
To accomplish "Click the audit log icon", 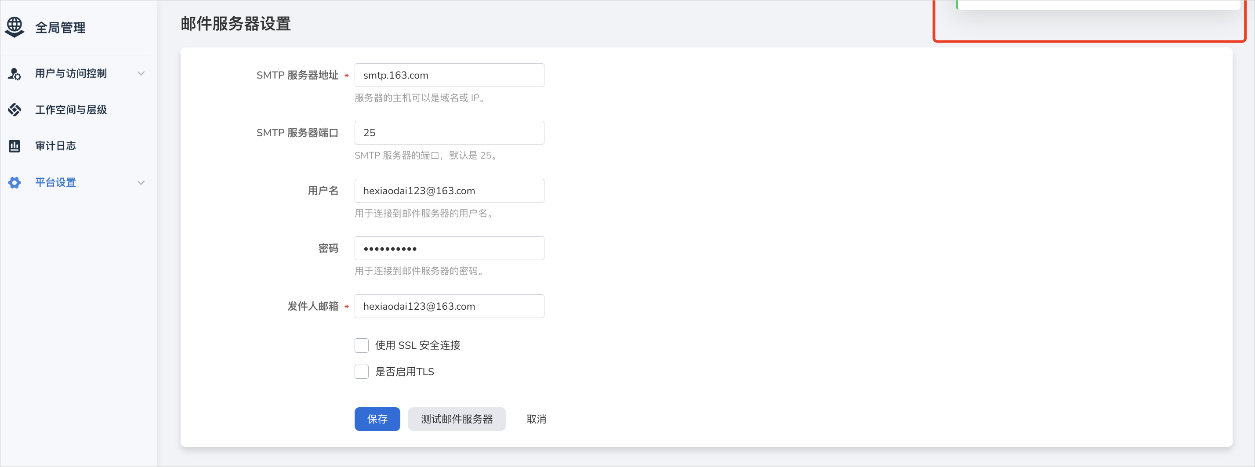I will pyautogui.click(x=15, y=145).
